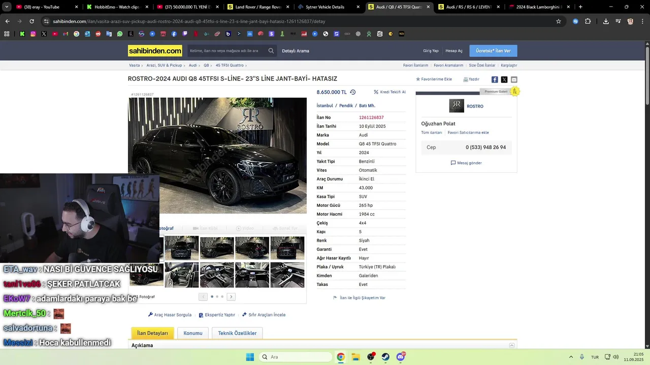Image resolution: width=650 pixels, height=365 pixels.
Task: Switch to the eray - YouTube tab
Action: (47, 7)
